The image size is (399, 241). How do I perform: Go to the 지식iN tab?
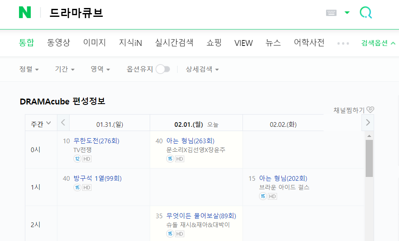click(131, 43)
